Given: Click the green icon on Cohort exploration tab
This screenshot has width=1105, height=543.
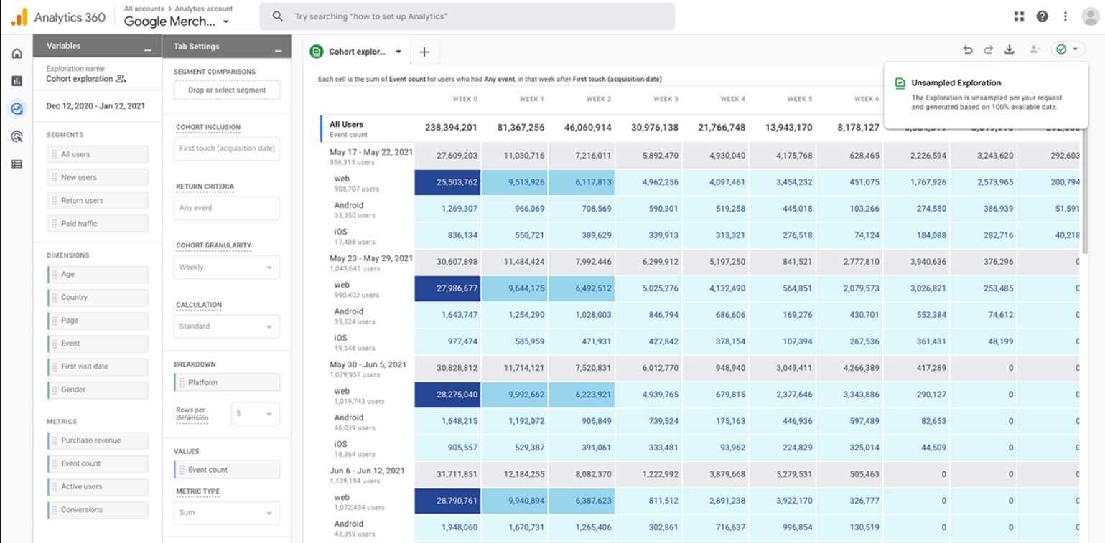Looking at the screenshot, I should tap(316, 52).
